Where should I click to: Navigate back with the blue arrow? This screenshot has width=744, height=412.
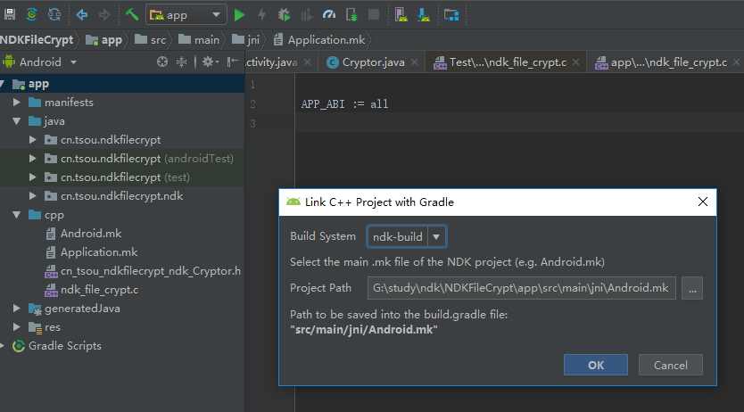pos(81,14)
